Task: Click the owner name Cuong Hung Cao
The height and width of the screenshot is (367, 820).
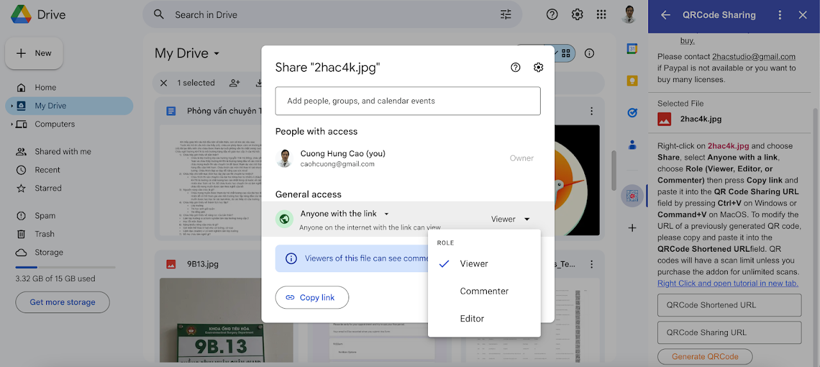Action: pos(343,154)
